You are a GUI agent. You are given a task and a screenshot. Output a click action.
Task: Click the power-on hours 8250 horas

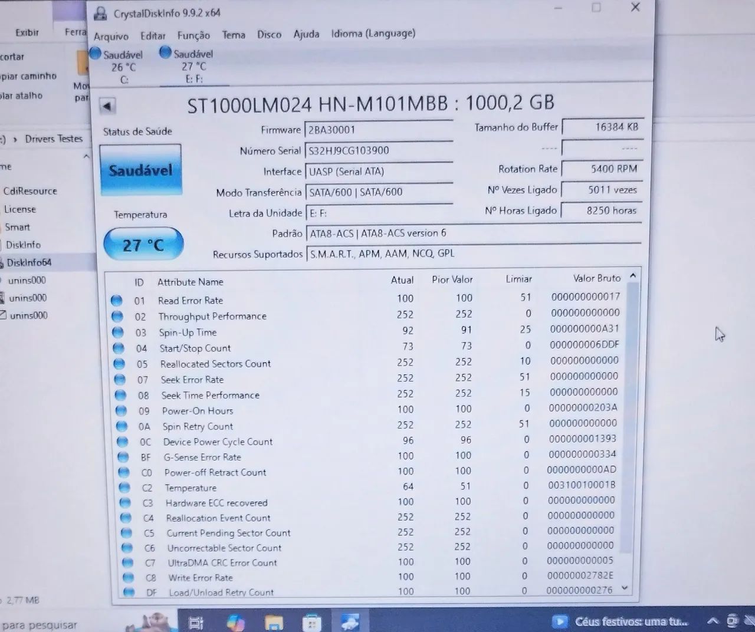tap(602, 210)
